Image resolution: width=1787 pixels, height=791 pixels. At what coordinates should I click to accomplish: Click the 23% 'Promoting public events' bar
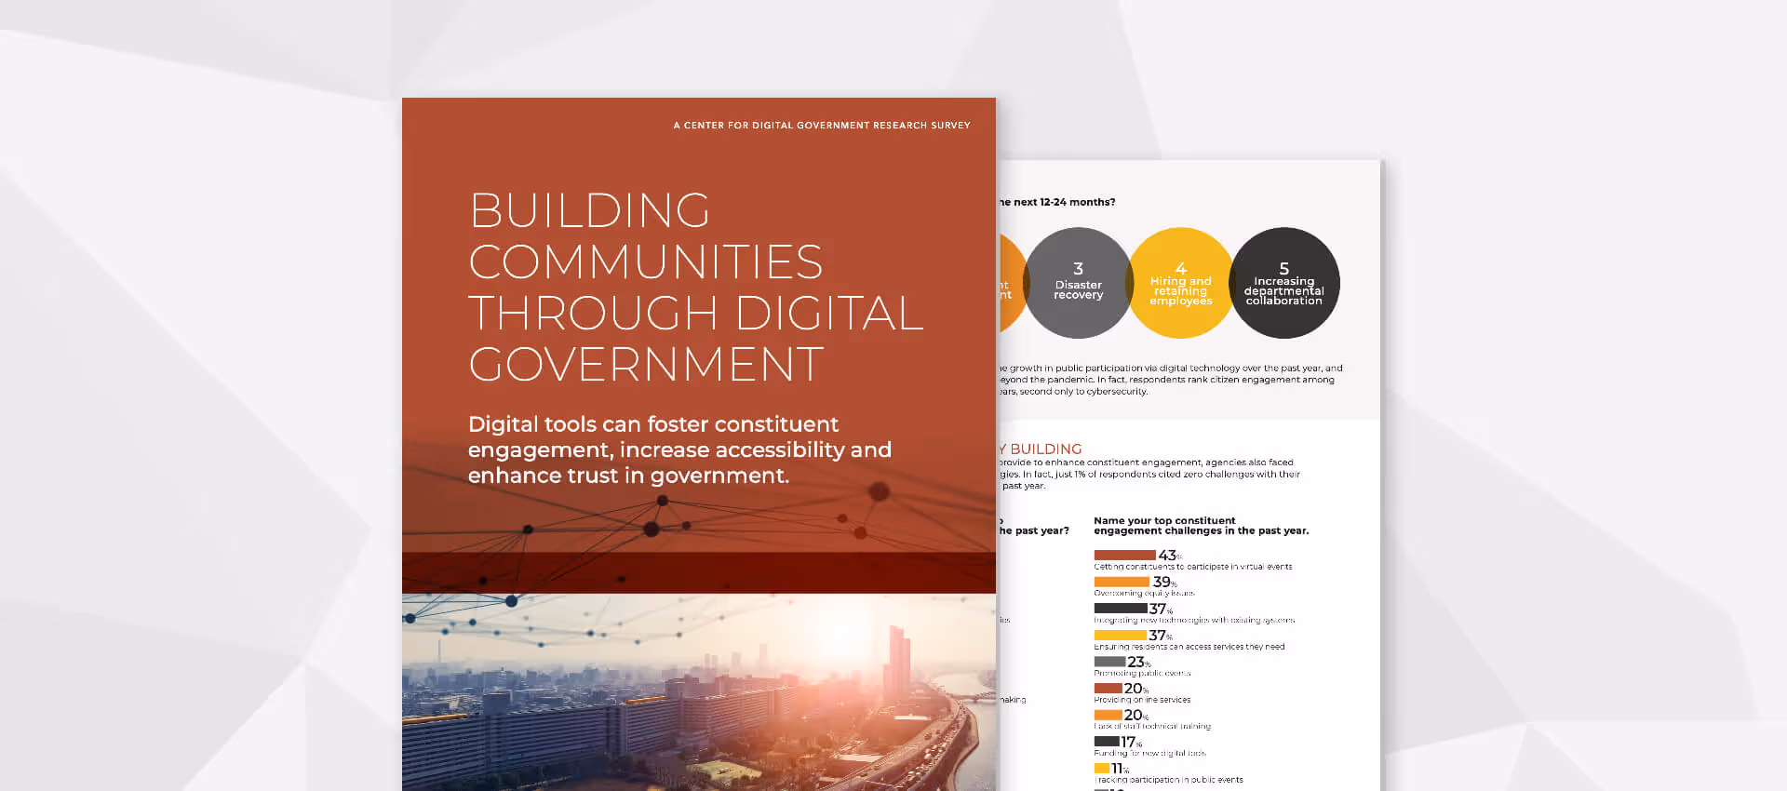1109,662
